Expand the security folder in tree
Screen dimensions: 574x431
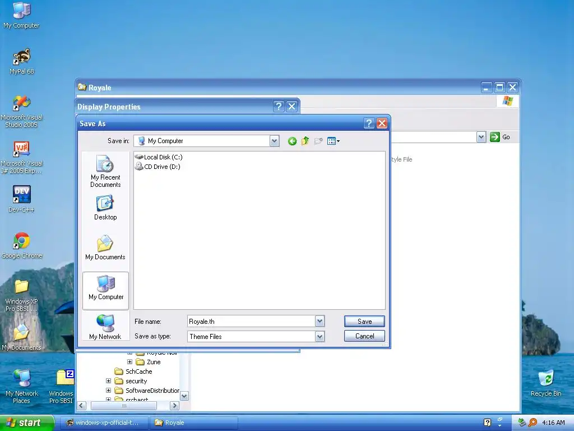click(x=108, y=381)
